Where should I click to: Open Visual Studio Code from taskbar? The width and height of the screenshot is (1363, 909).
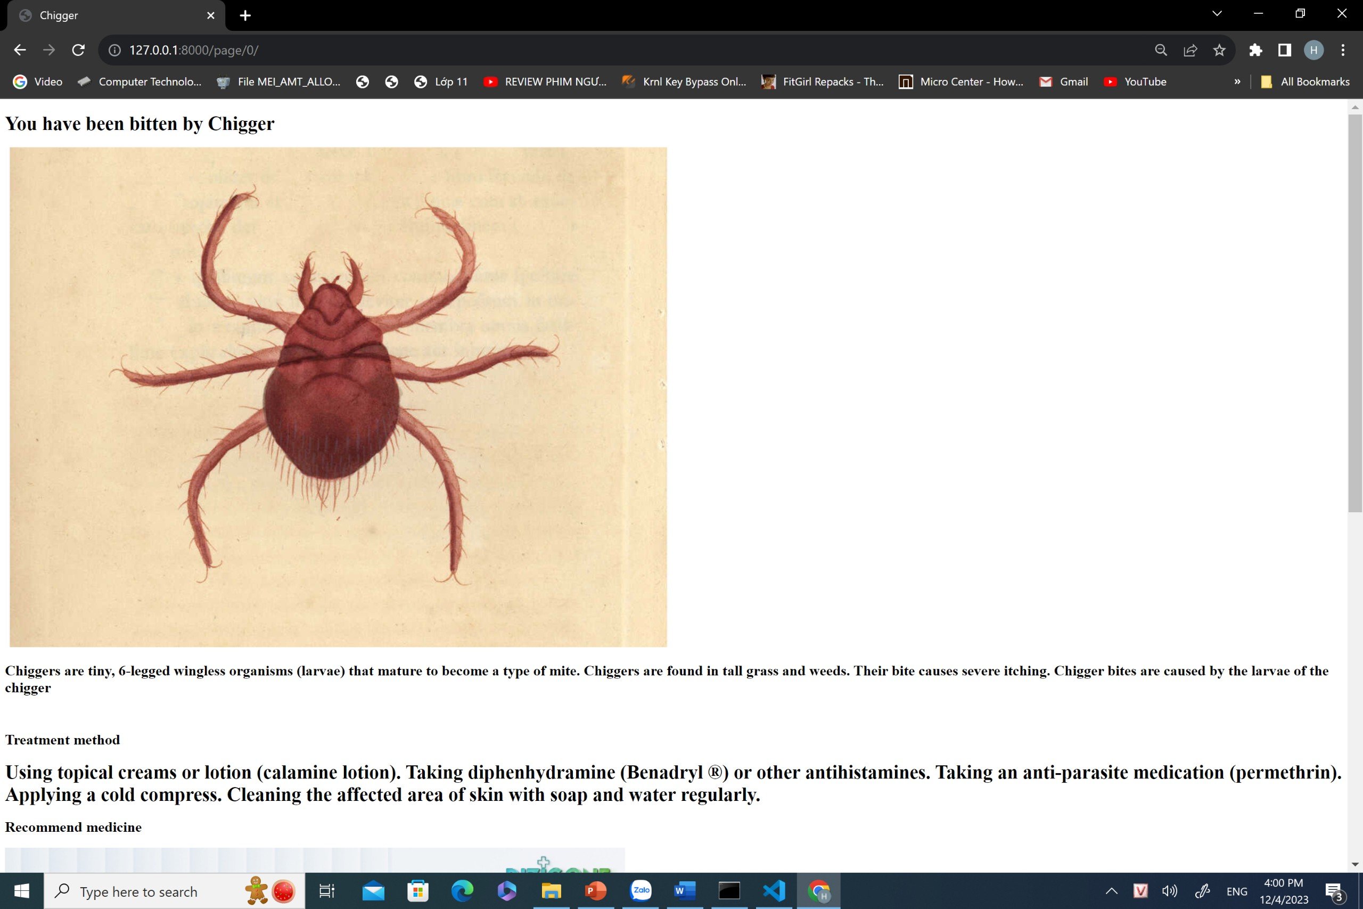774,891
